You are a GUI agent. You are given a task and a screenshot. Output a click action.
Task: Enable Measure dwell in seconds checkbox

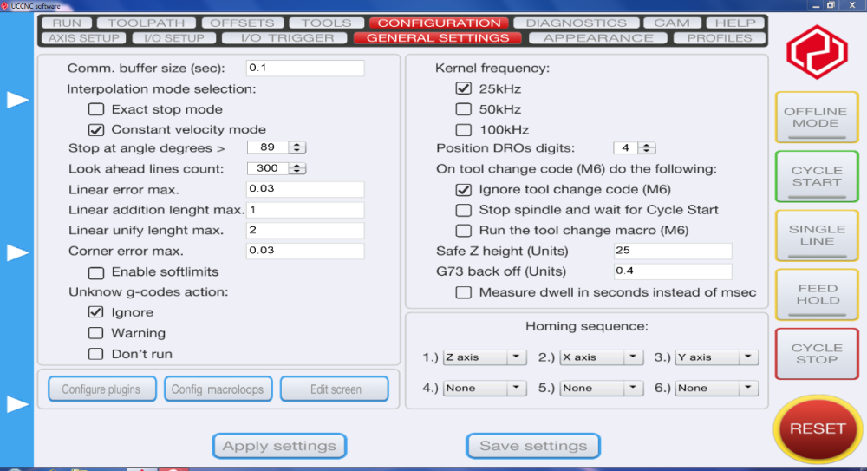pos(463,292)
